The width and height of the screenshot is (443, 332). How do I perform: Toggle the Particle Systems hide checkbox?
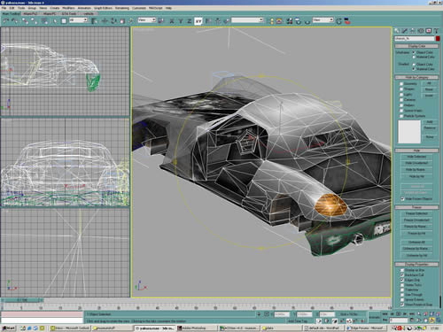tap(401, 116)
